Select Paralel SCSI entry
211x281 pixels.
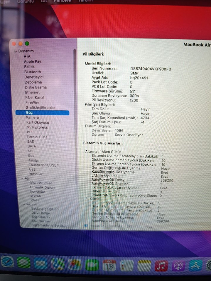point(37,137)
